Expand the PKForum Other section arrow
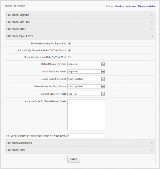This screenshot has width=160, height=169. click(152, 150)
